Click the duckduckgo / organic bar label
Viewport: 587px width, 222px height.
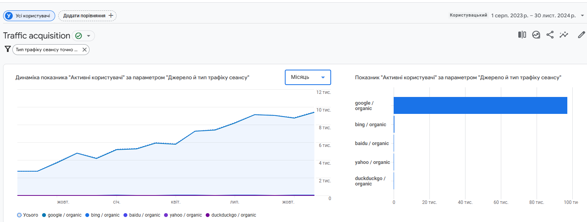[370, 181]
